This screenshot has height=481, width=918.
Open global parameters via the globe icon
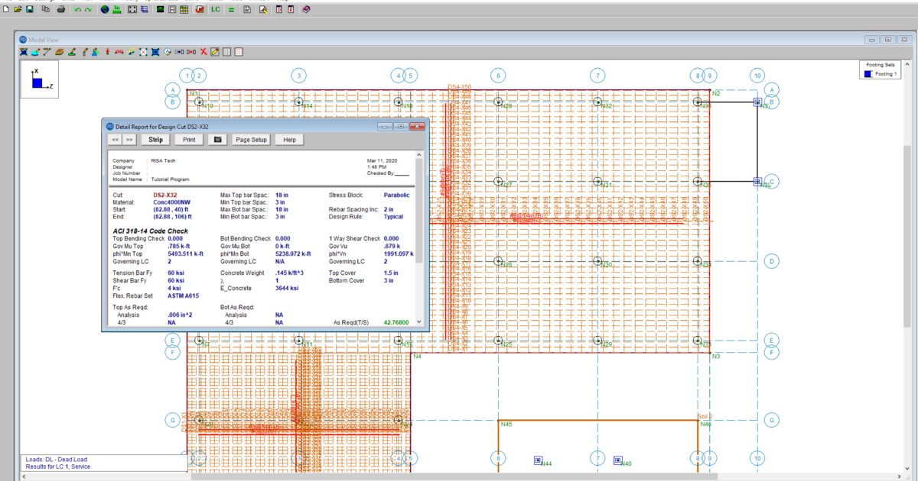105,10
